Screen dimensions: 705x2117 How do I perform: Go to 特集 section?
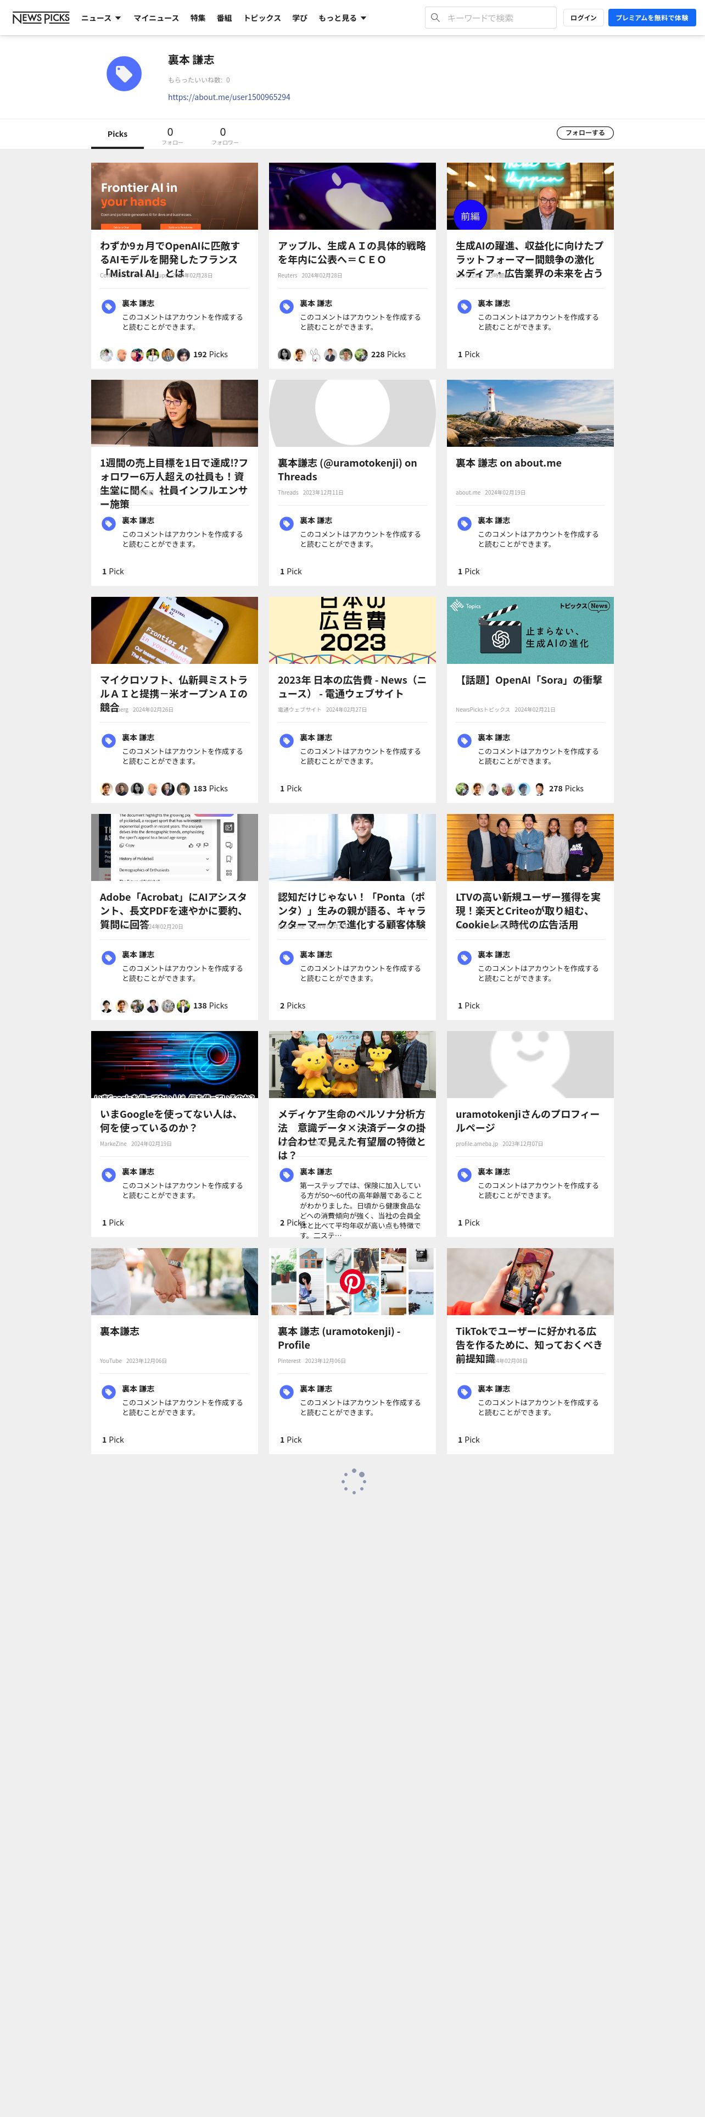click(198, 18)
